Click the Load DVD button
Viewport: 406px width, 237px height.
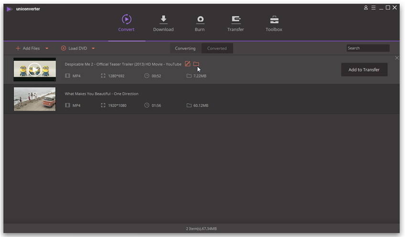[x=74, y=48]
